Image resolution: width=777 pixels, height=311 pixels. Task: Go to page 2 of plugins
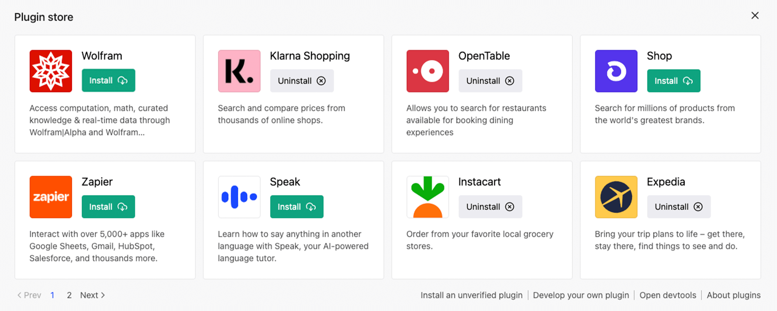(69, 295)
